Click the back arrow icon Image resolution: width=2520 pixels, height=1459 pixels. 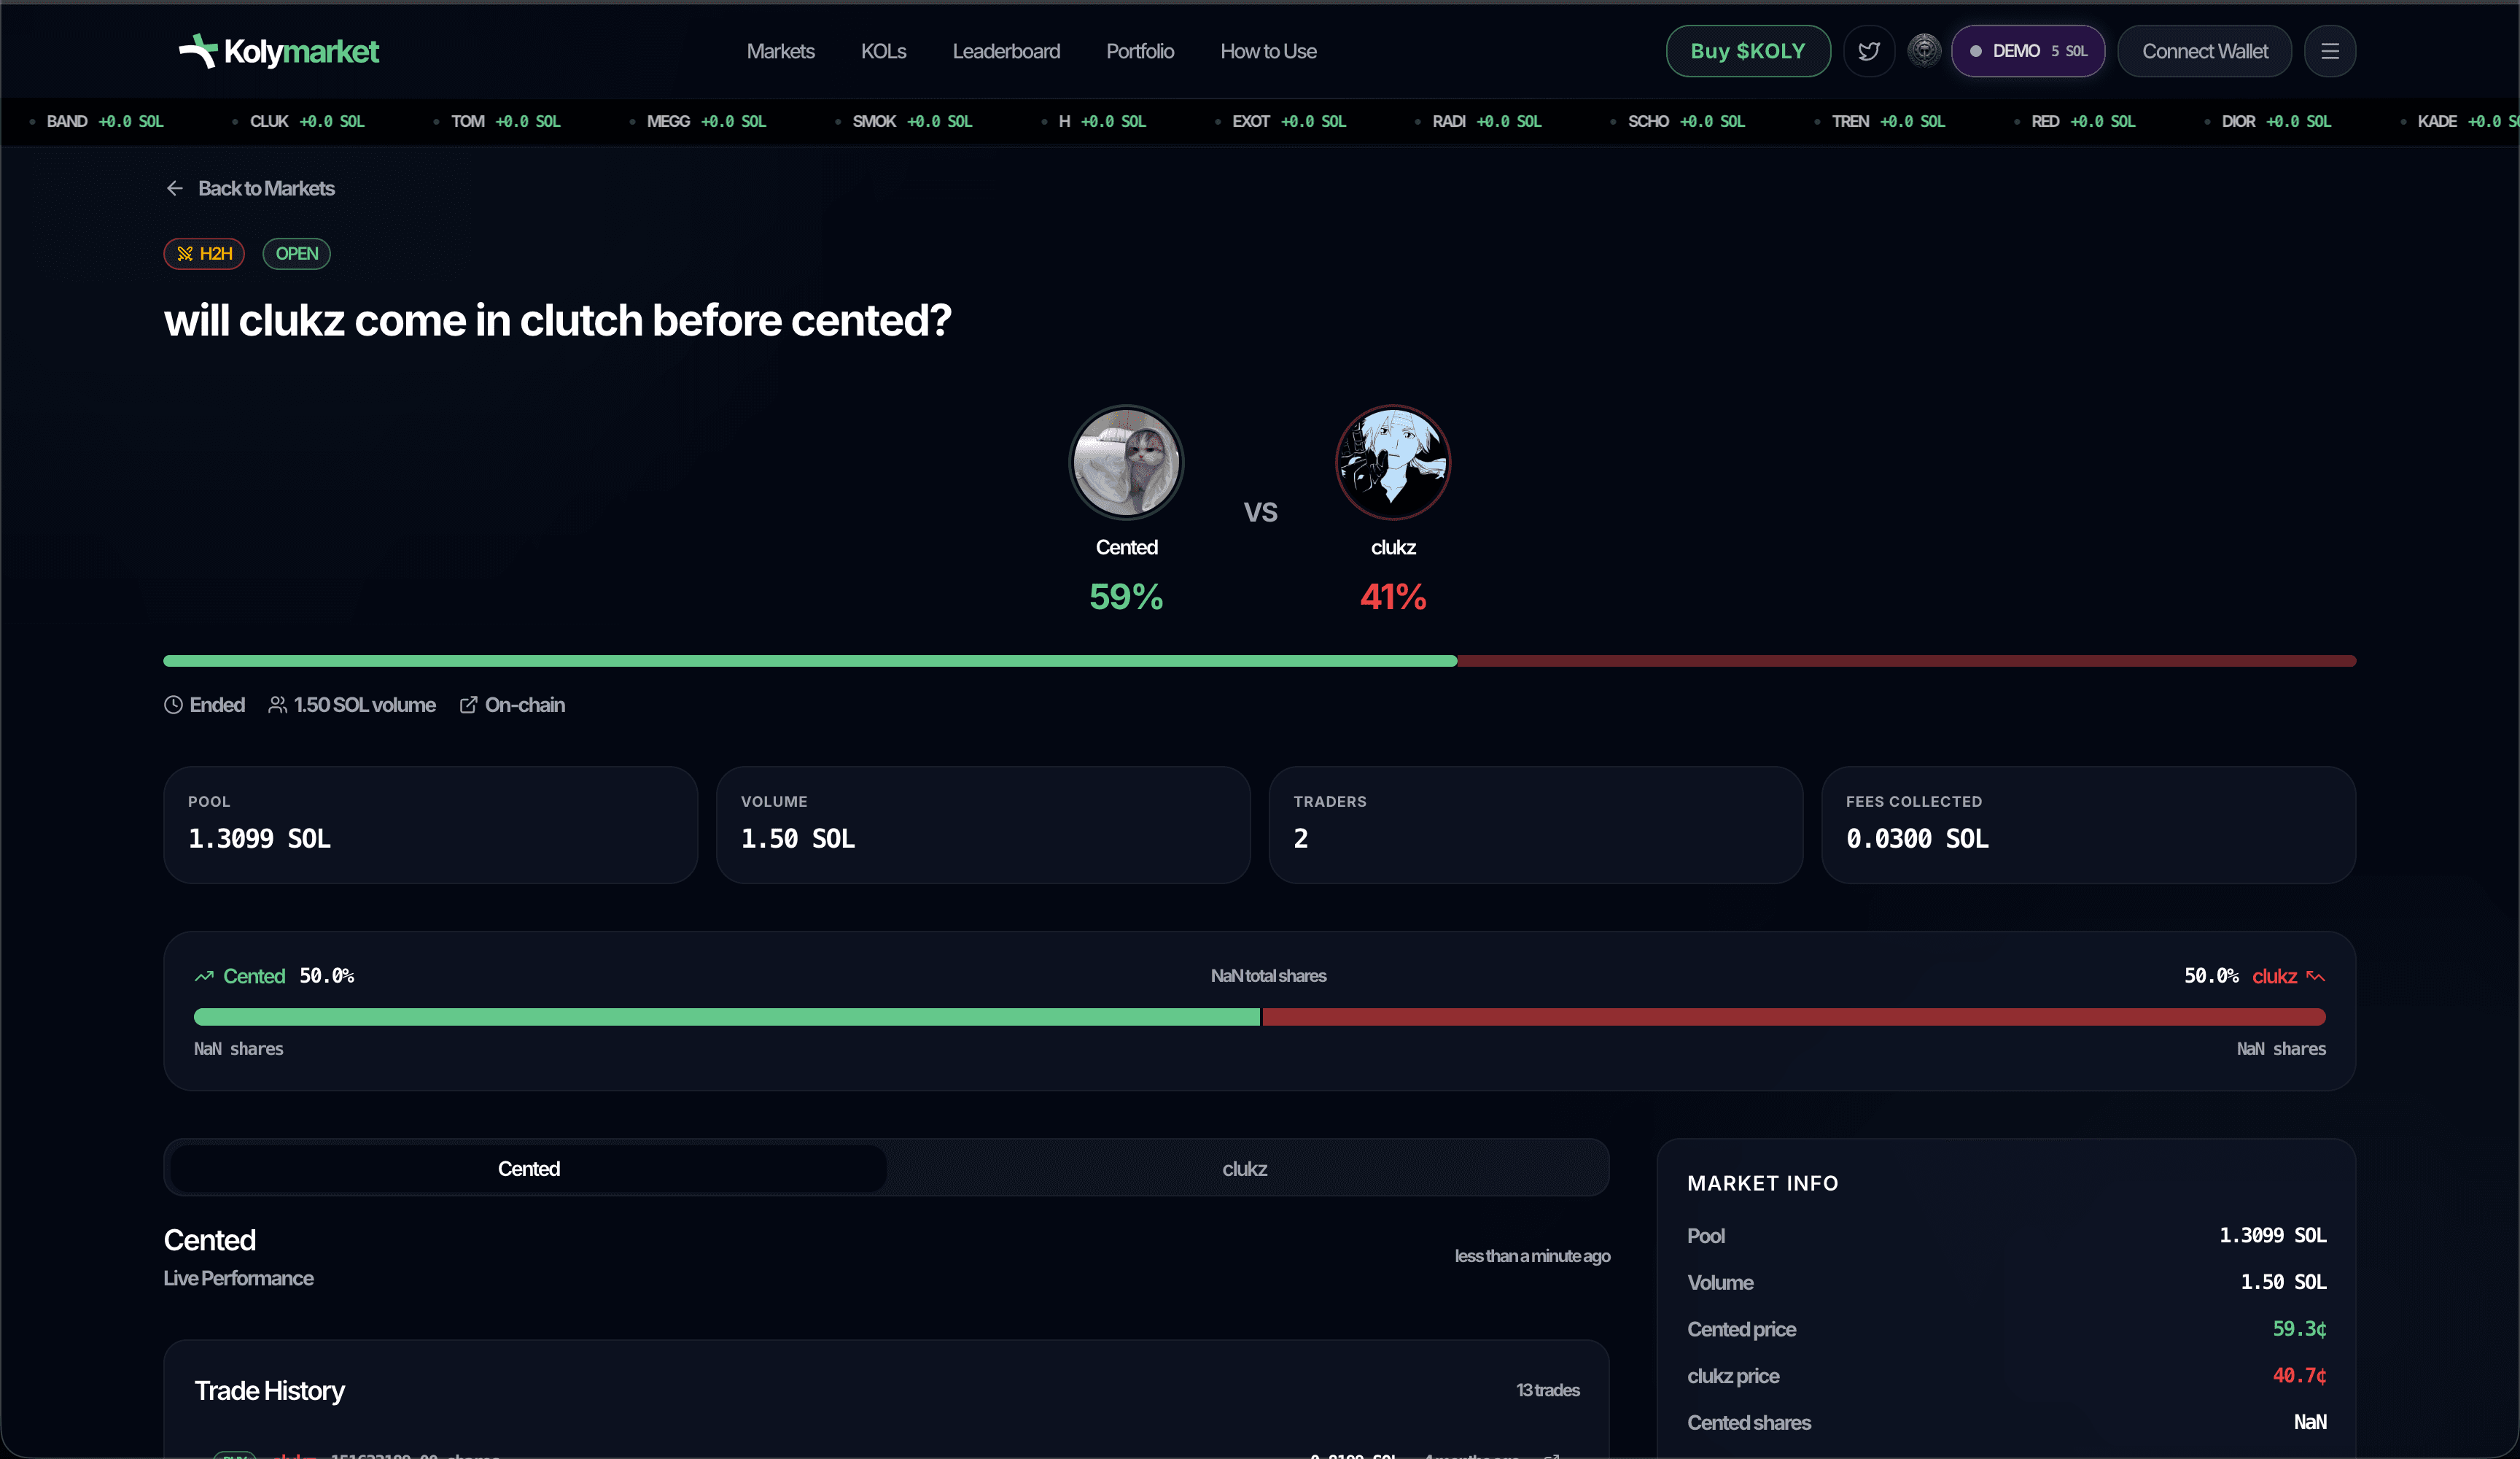pyautogui.click(x=175, y=188)
